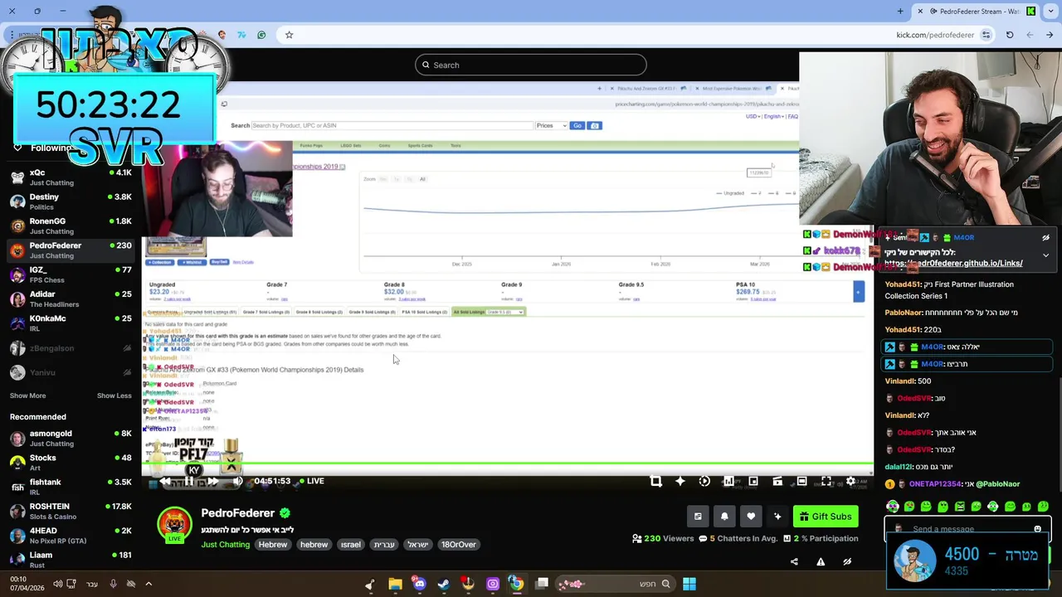Jump to LIVE on the player
The height and width of the screenshot is (597, 1062).
(x=311, y=481)
